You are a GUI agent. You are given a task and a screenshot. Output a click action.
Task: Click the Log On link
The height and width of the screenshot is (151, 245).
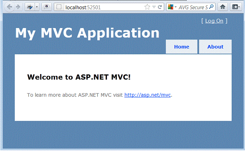coord(214,21)
